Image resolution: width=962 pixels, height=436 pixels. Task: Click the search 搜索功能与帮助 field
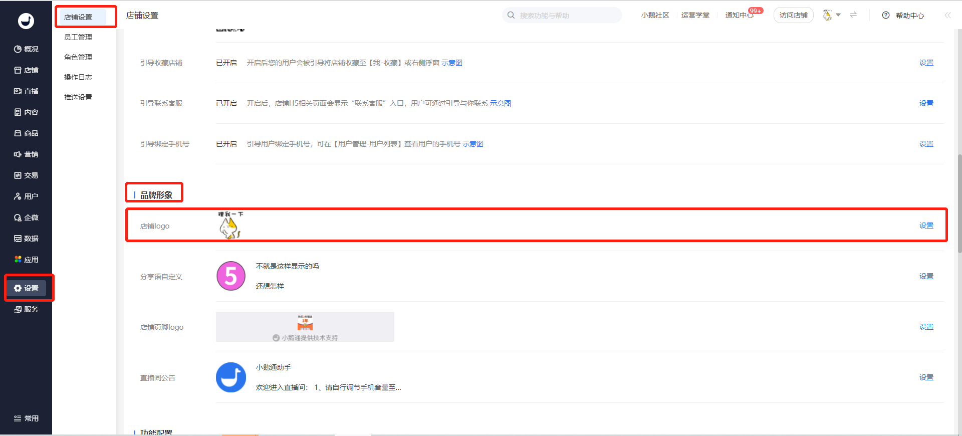pyautogui.click(x=562, y=16)
